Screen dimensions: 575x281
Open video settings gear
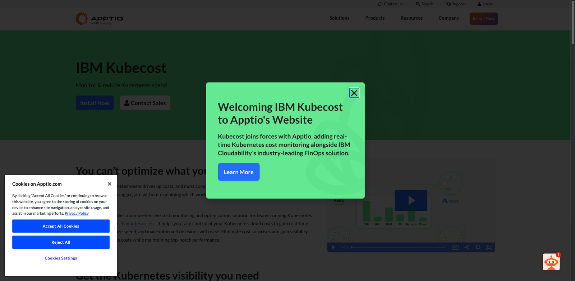(x=478, y=247)
